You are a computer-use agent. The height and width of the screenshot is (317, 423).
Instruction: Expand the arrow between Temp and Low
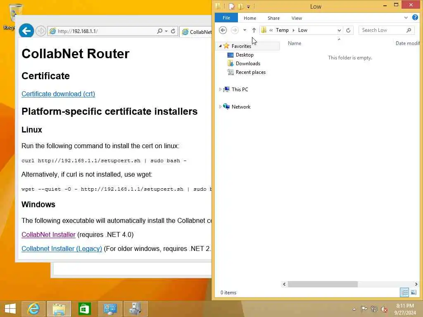pos(294,30)
